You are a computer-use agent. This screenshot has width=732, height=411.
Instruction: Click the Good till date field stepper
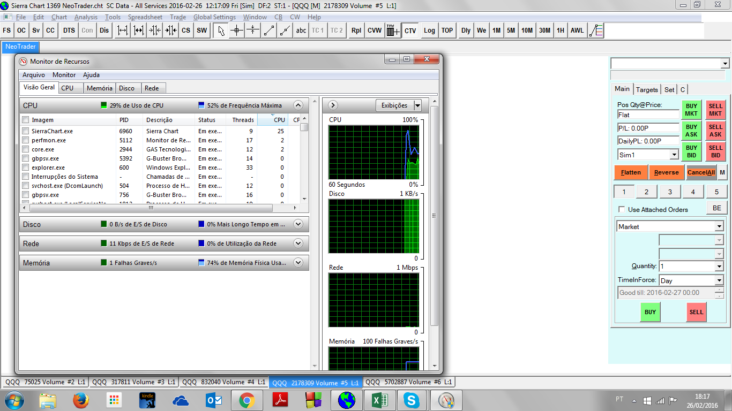click(x=719, y=293)
